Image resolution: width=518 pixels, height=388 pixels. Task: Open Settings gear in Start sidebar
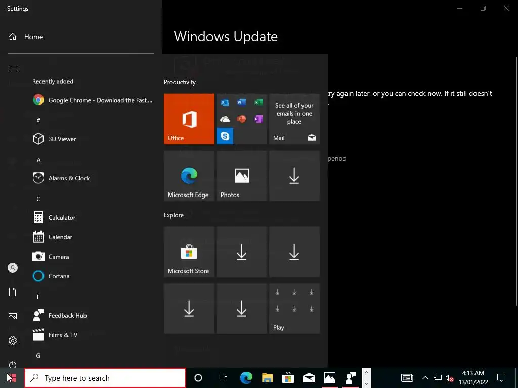tap(13, 341)
